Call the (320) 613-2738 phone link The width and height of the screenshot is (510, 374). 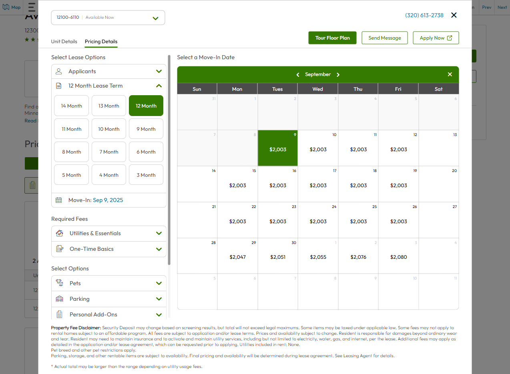[x=424, y=15]
